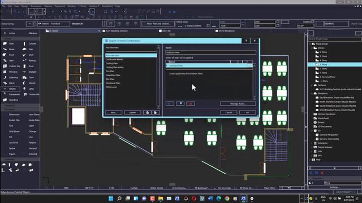Click the New... button in dialog
Image resolution: width=362 pixels, height=203 pixels.
tap(114, 113)
